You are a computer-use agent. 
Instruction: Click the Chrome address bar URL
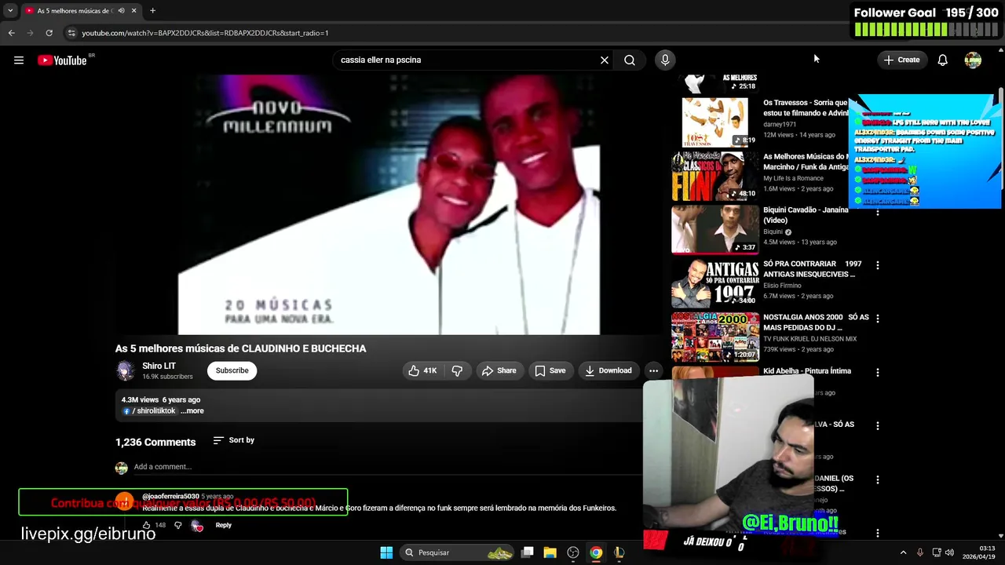(205, 33)
